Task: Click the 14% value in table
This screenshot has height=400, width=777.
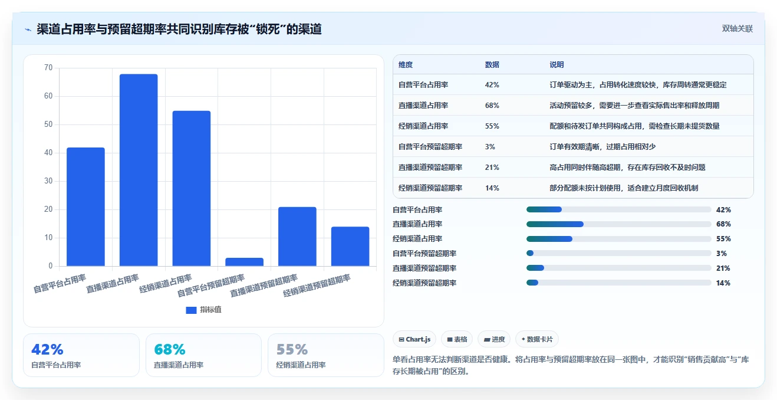Action: point(492,188)
